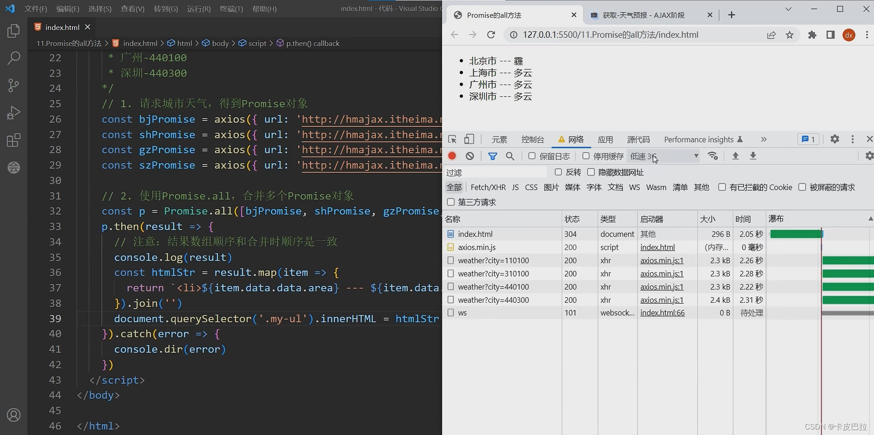Open the Chrome tab search dropdown arrow
This screenshot has width=874, height=435.
tap(788, 9)
